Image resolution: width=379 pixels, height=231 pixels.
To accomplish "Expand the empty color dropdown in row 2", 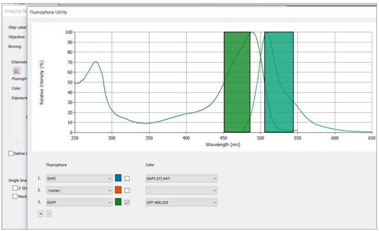I will pos(181,190).
